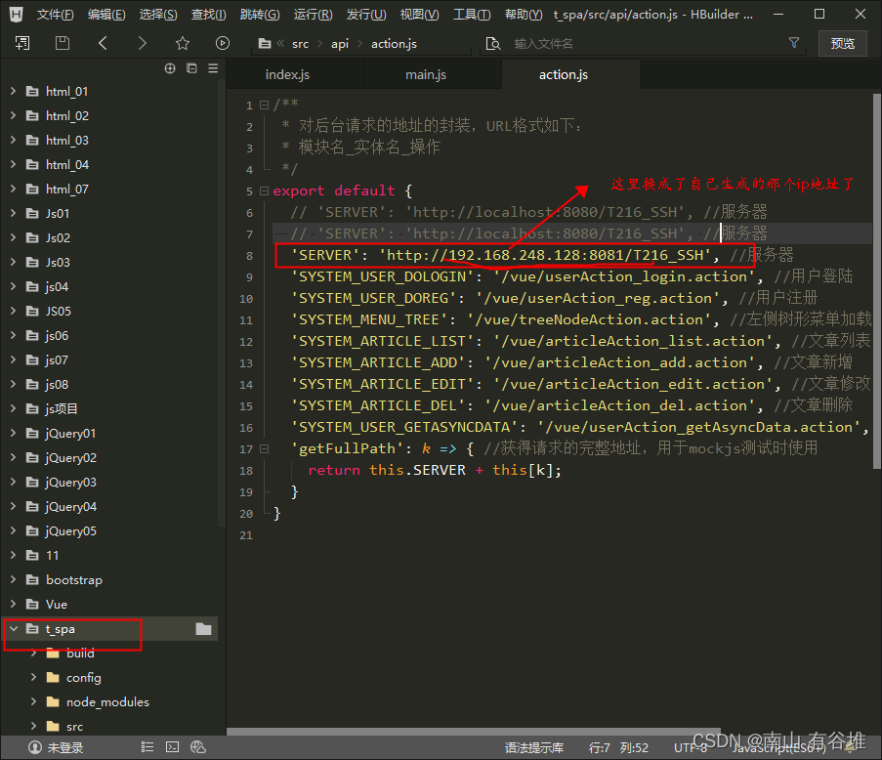Screen dimensions: 882x760
Task: Click the 预览 preview button
Action: (842, 43)
